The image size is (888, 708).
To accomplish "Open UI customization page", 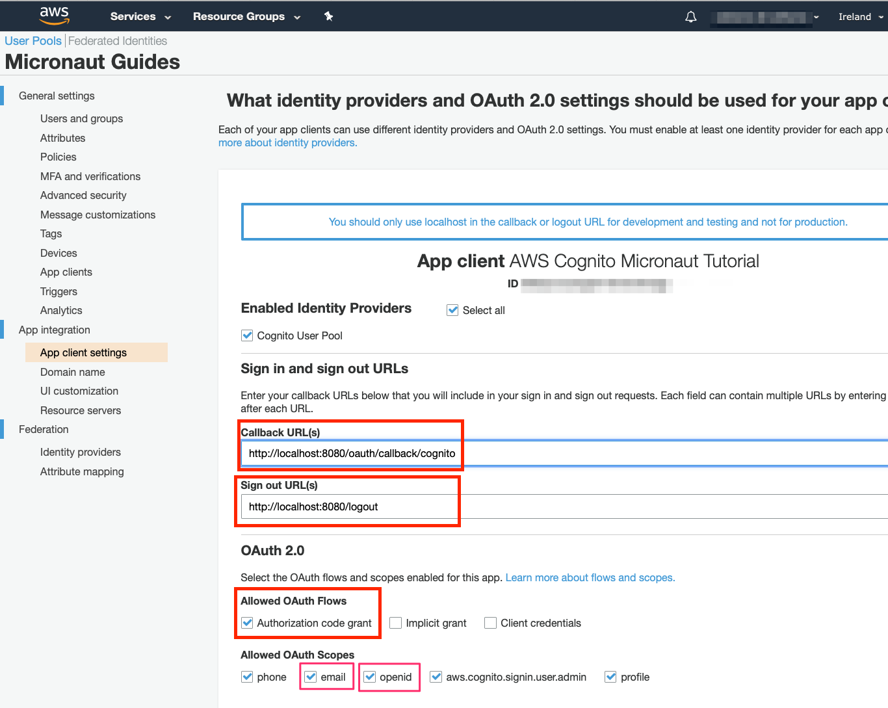I will tap(79, 391).
